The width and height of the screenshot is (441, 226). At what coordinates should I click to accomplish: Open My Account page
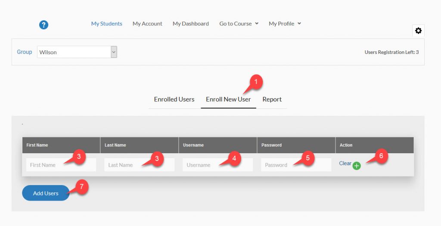point(147,24)
